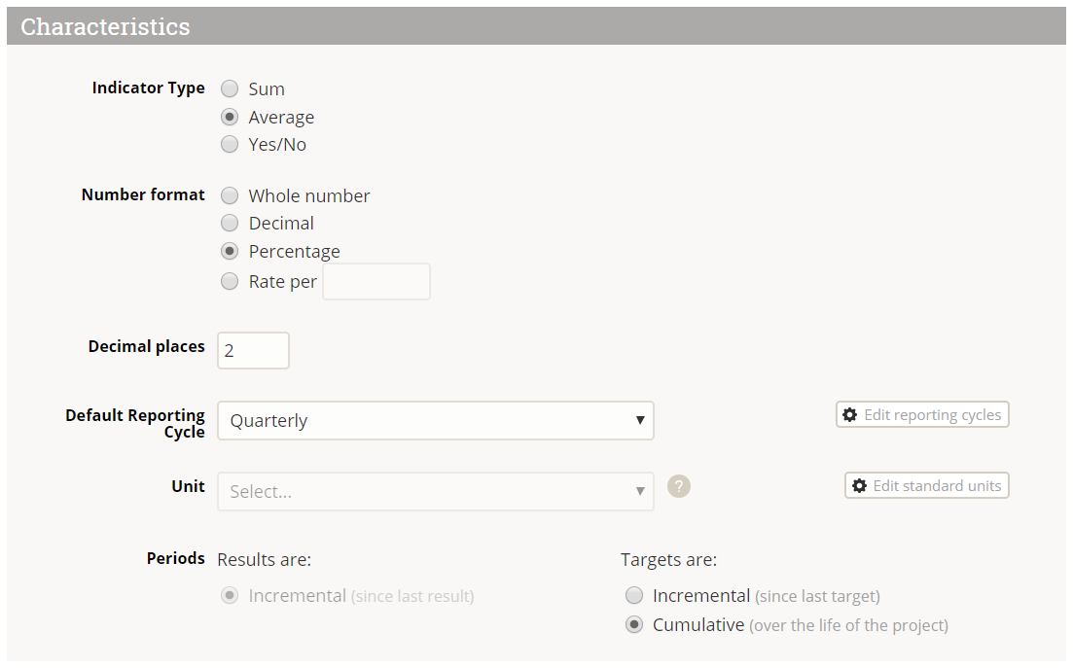The height and width of the screenshot is (668, 1073).
Task: Expand the Unit select dropdown
Action: [x=435, y=491]
